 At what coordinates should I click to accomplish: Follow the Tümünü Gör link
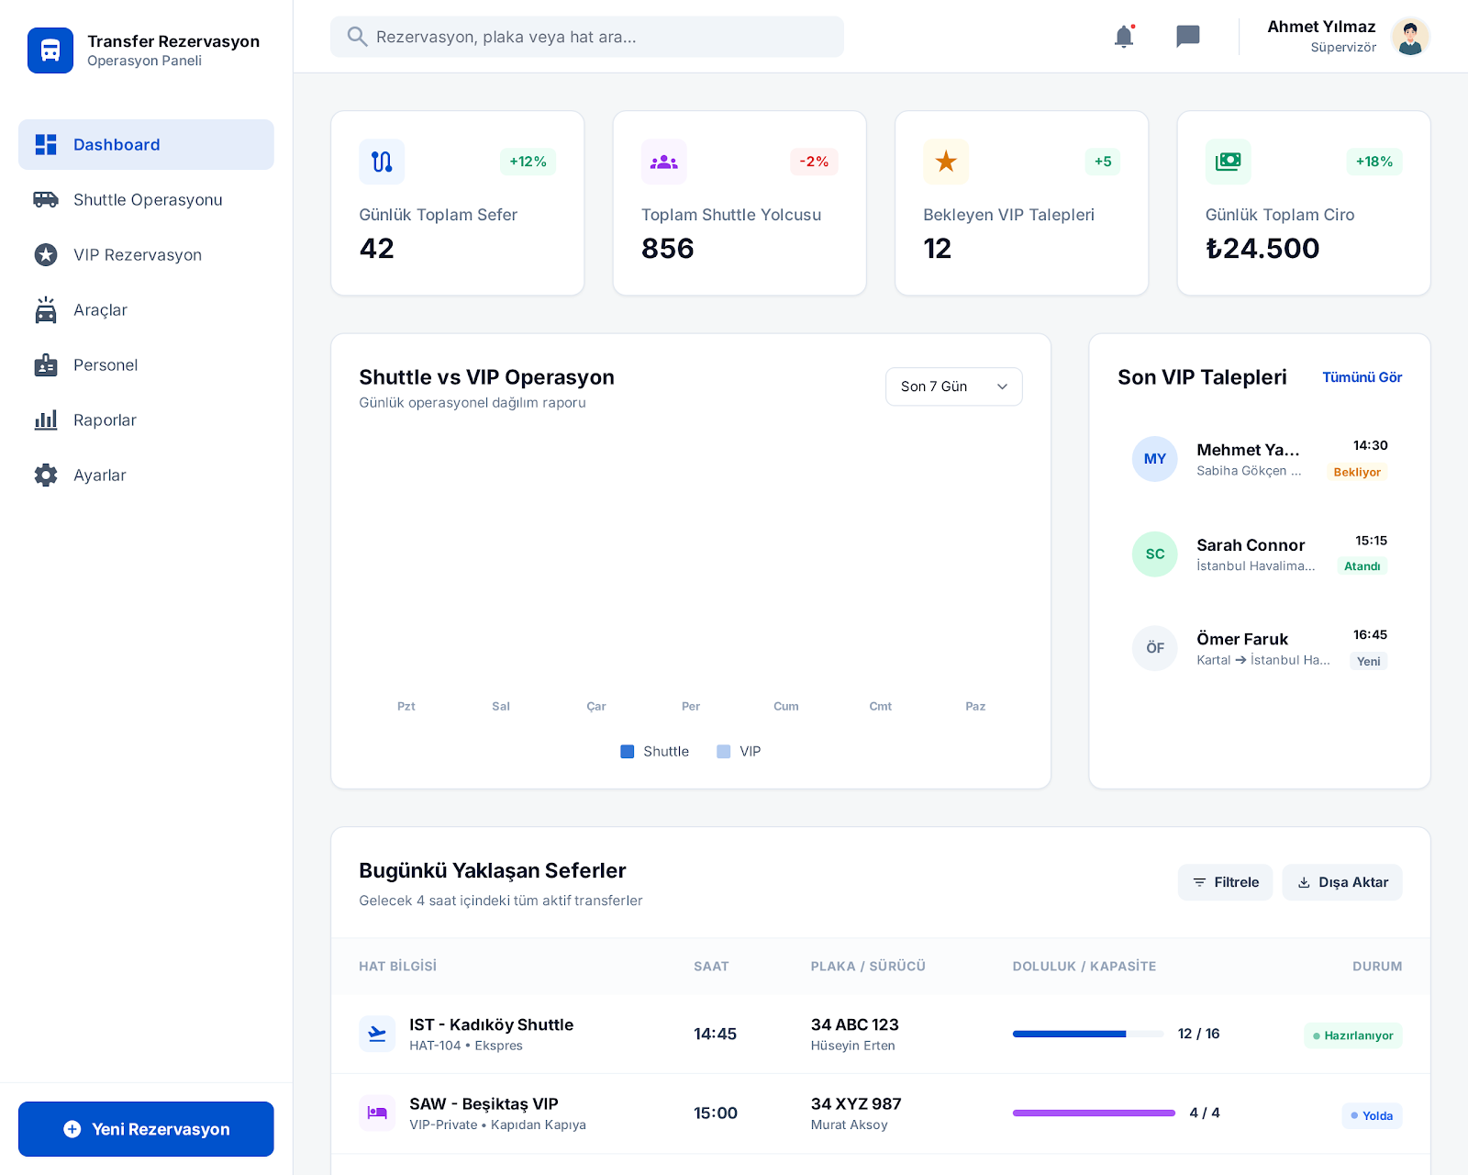pyautogui.click(x=1362, y=377)
